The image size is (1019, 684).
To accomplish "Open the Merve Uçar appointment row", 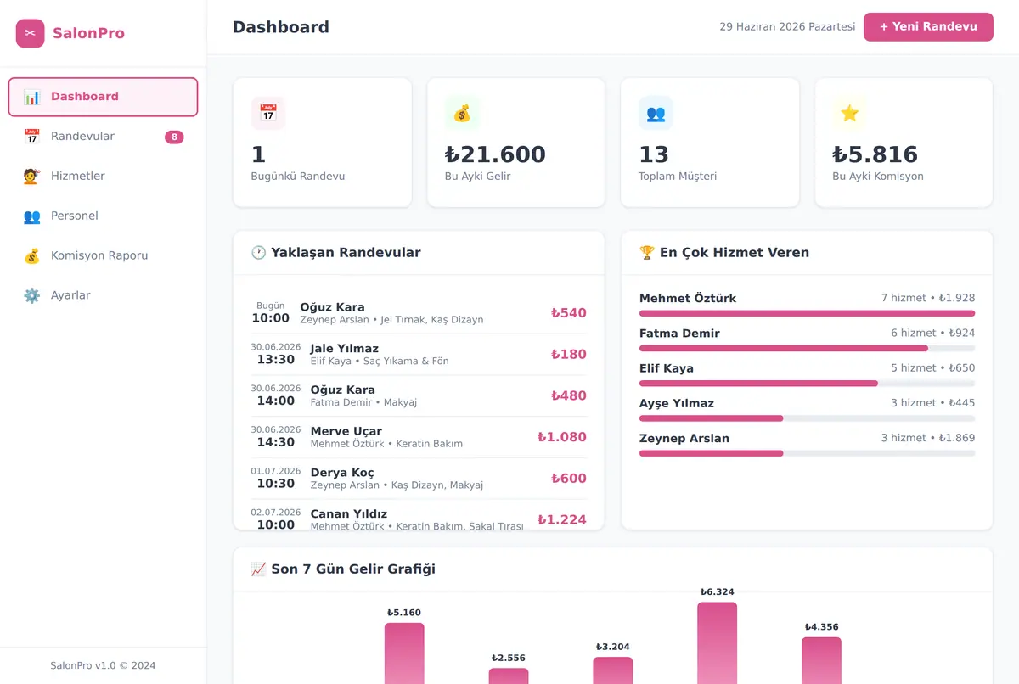I will [419, 437].
